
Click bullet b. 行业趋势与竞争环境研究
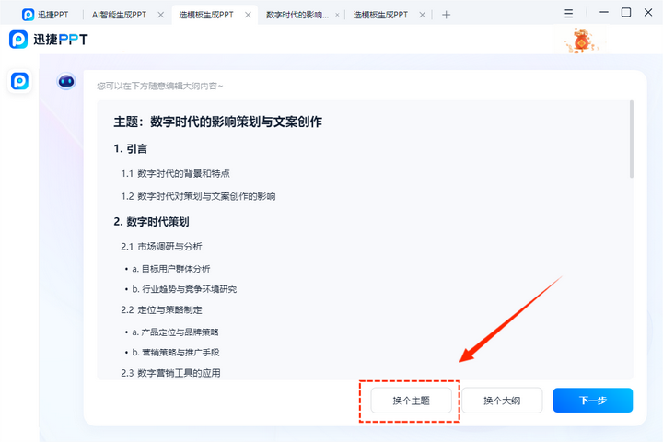[184, 289]
